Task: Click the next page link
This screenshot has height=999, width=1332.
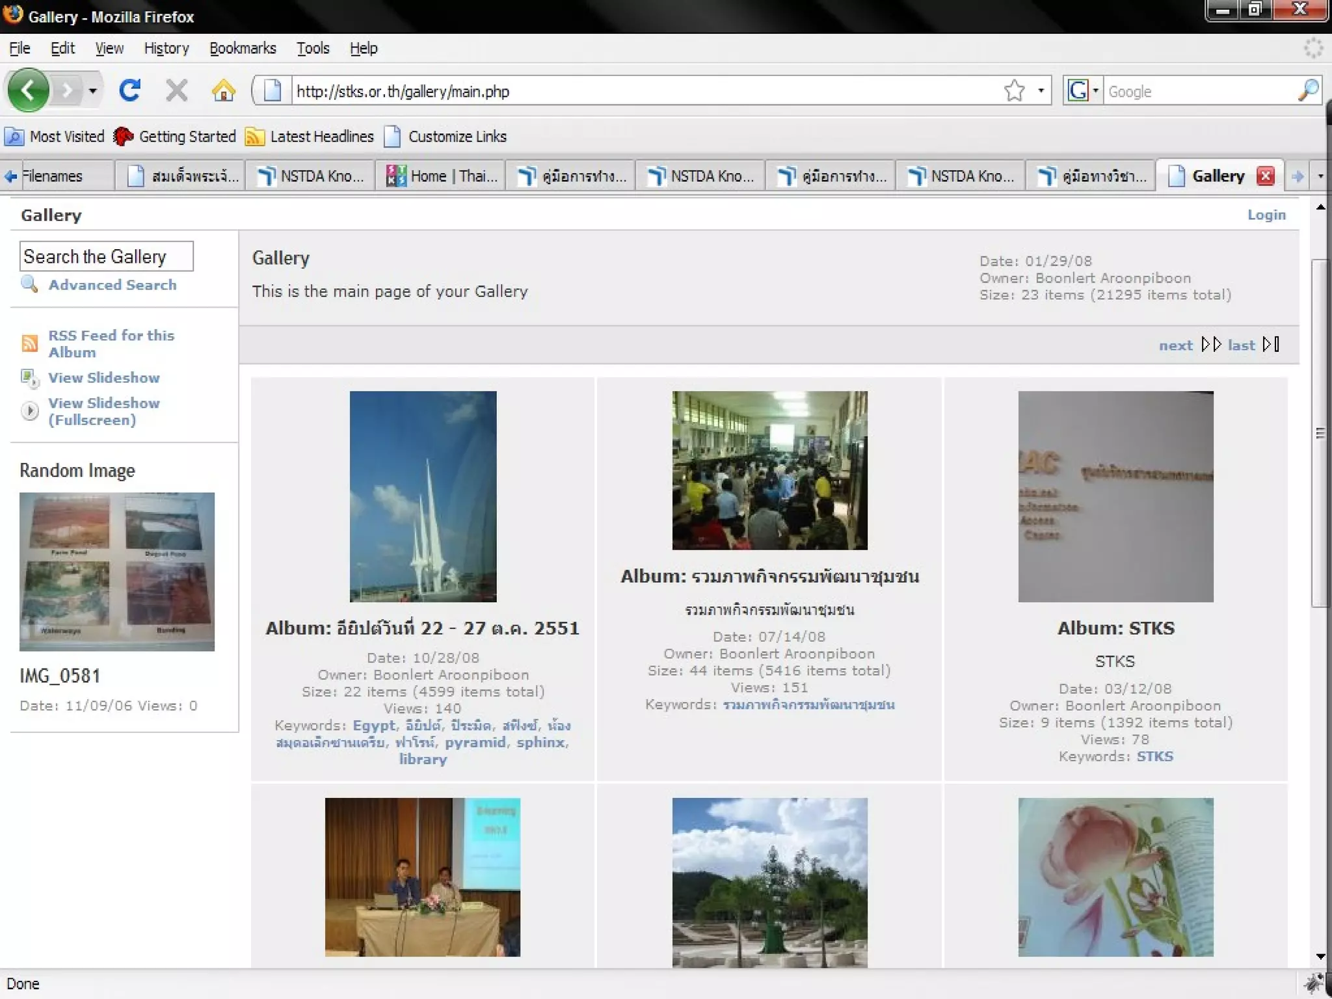Action: [x=1175, y=345]
